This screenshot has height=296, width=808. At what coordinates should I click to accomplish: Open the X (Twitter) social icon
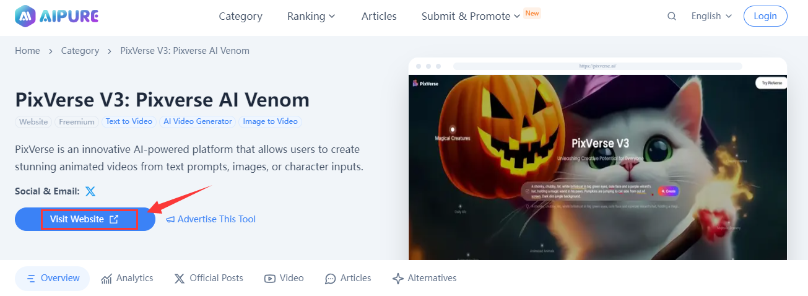pyautogui.click(x=90, y=191)
